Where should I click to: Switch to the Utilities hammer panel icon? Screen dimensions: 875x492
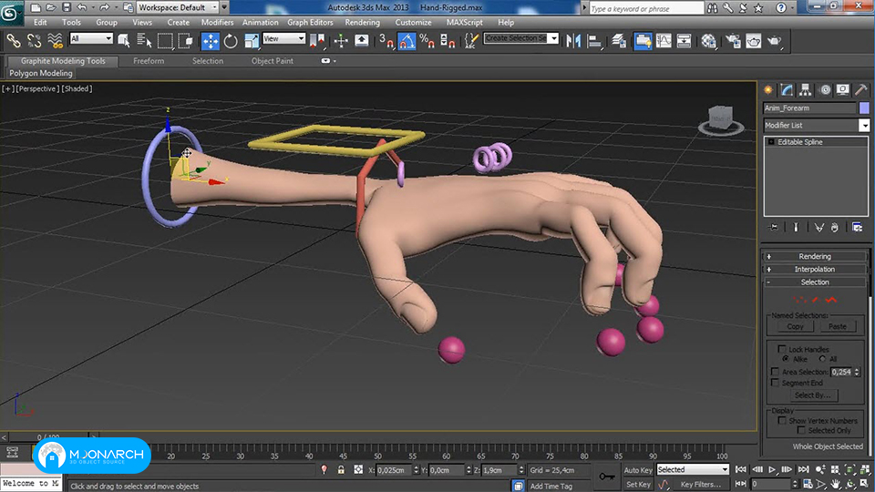861,90
